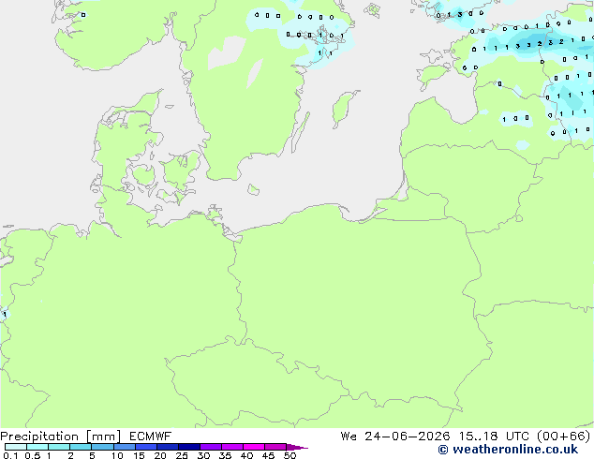594x459 pixels.
Task: Select the 20–25 mm legend color box
Action: pos(168,447)
